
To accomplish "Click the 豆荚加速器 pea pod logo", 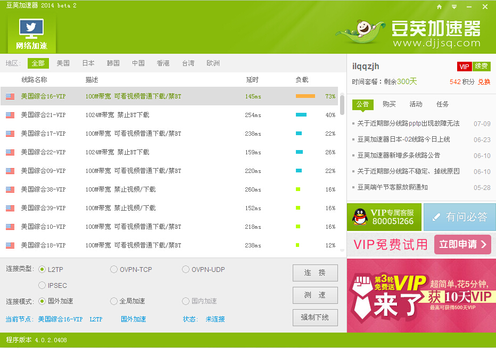I will tap(360, 31).
